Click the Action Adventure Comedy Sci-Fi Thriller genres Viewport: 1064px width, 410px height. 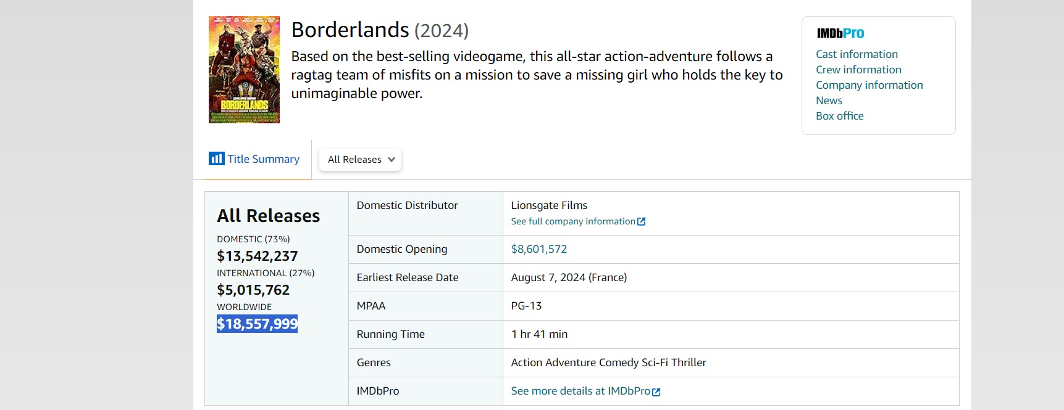[x=608, y=363]
